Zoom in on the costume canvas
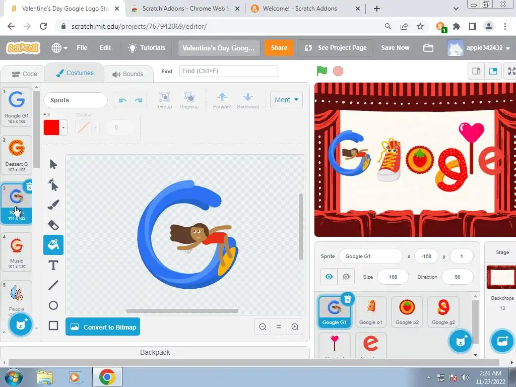516x387 pixels. [295, 327]
